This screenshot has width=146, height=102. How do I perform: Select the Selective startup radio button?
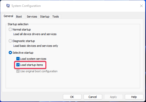tap(10, 53)
